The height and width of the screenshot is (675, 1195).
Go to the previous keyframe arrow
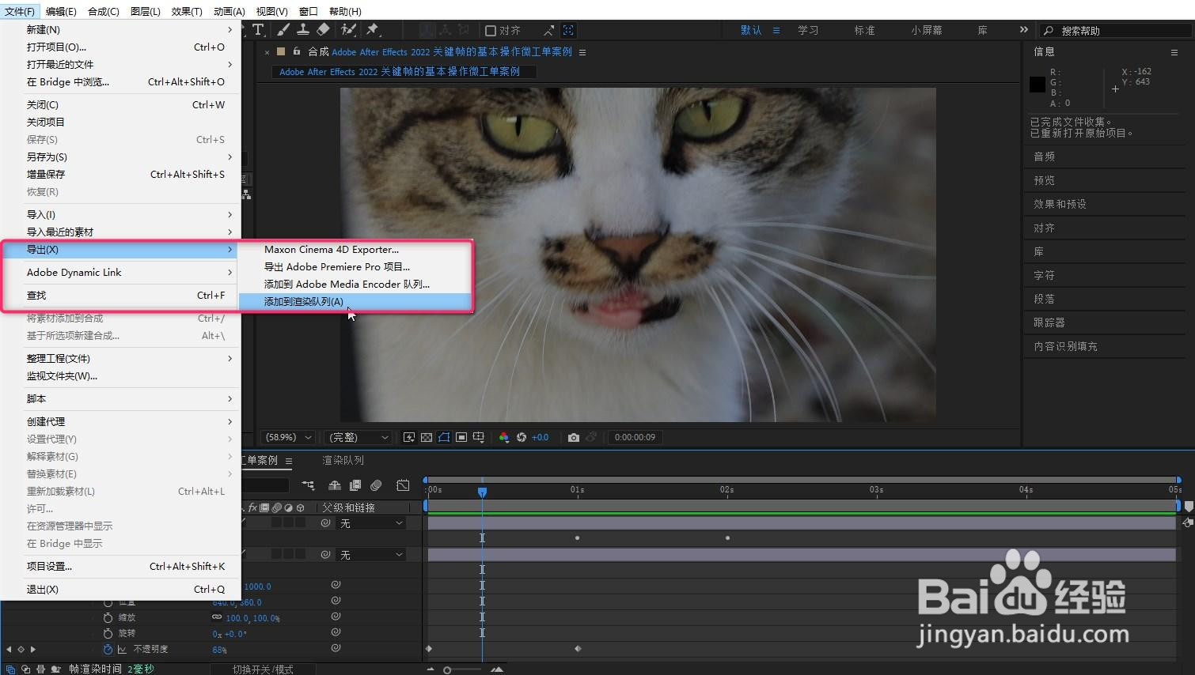pos(9,649)
